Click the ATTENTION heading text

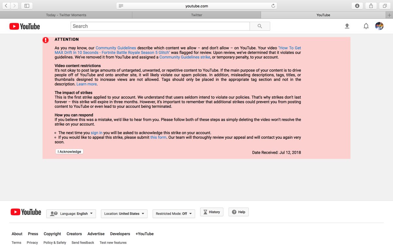[67, 40]
